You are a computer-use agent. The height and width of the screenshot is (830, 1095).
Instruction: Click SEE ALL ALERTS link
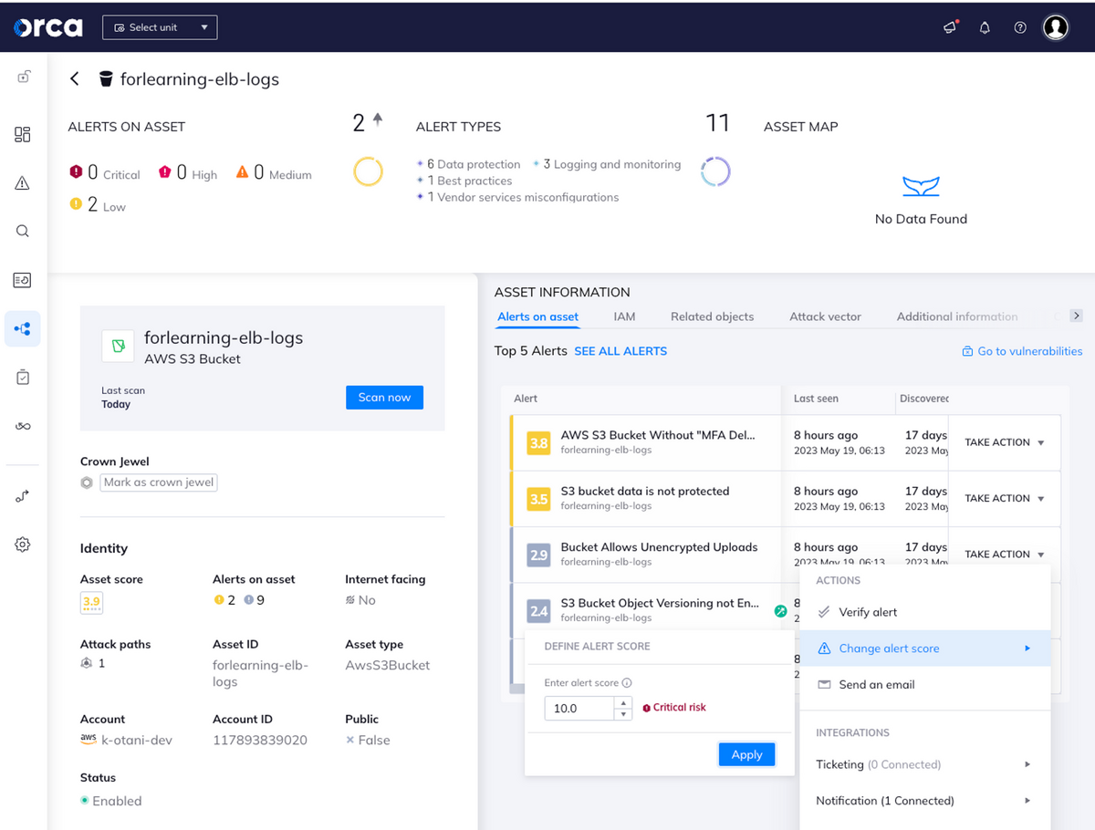point(620,351)
